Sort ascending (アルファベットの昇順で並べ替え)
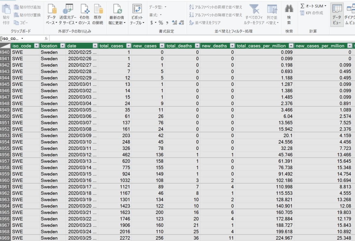This screenshot has width=355, height=241. (x=216, y=7)
